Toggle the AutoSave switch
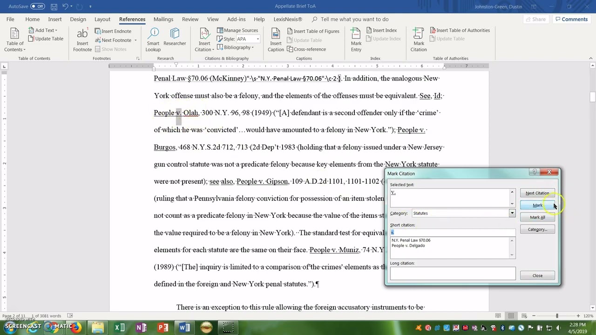The height and width of the screenshot is (335, 596). [x=38, y=7]
